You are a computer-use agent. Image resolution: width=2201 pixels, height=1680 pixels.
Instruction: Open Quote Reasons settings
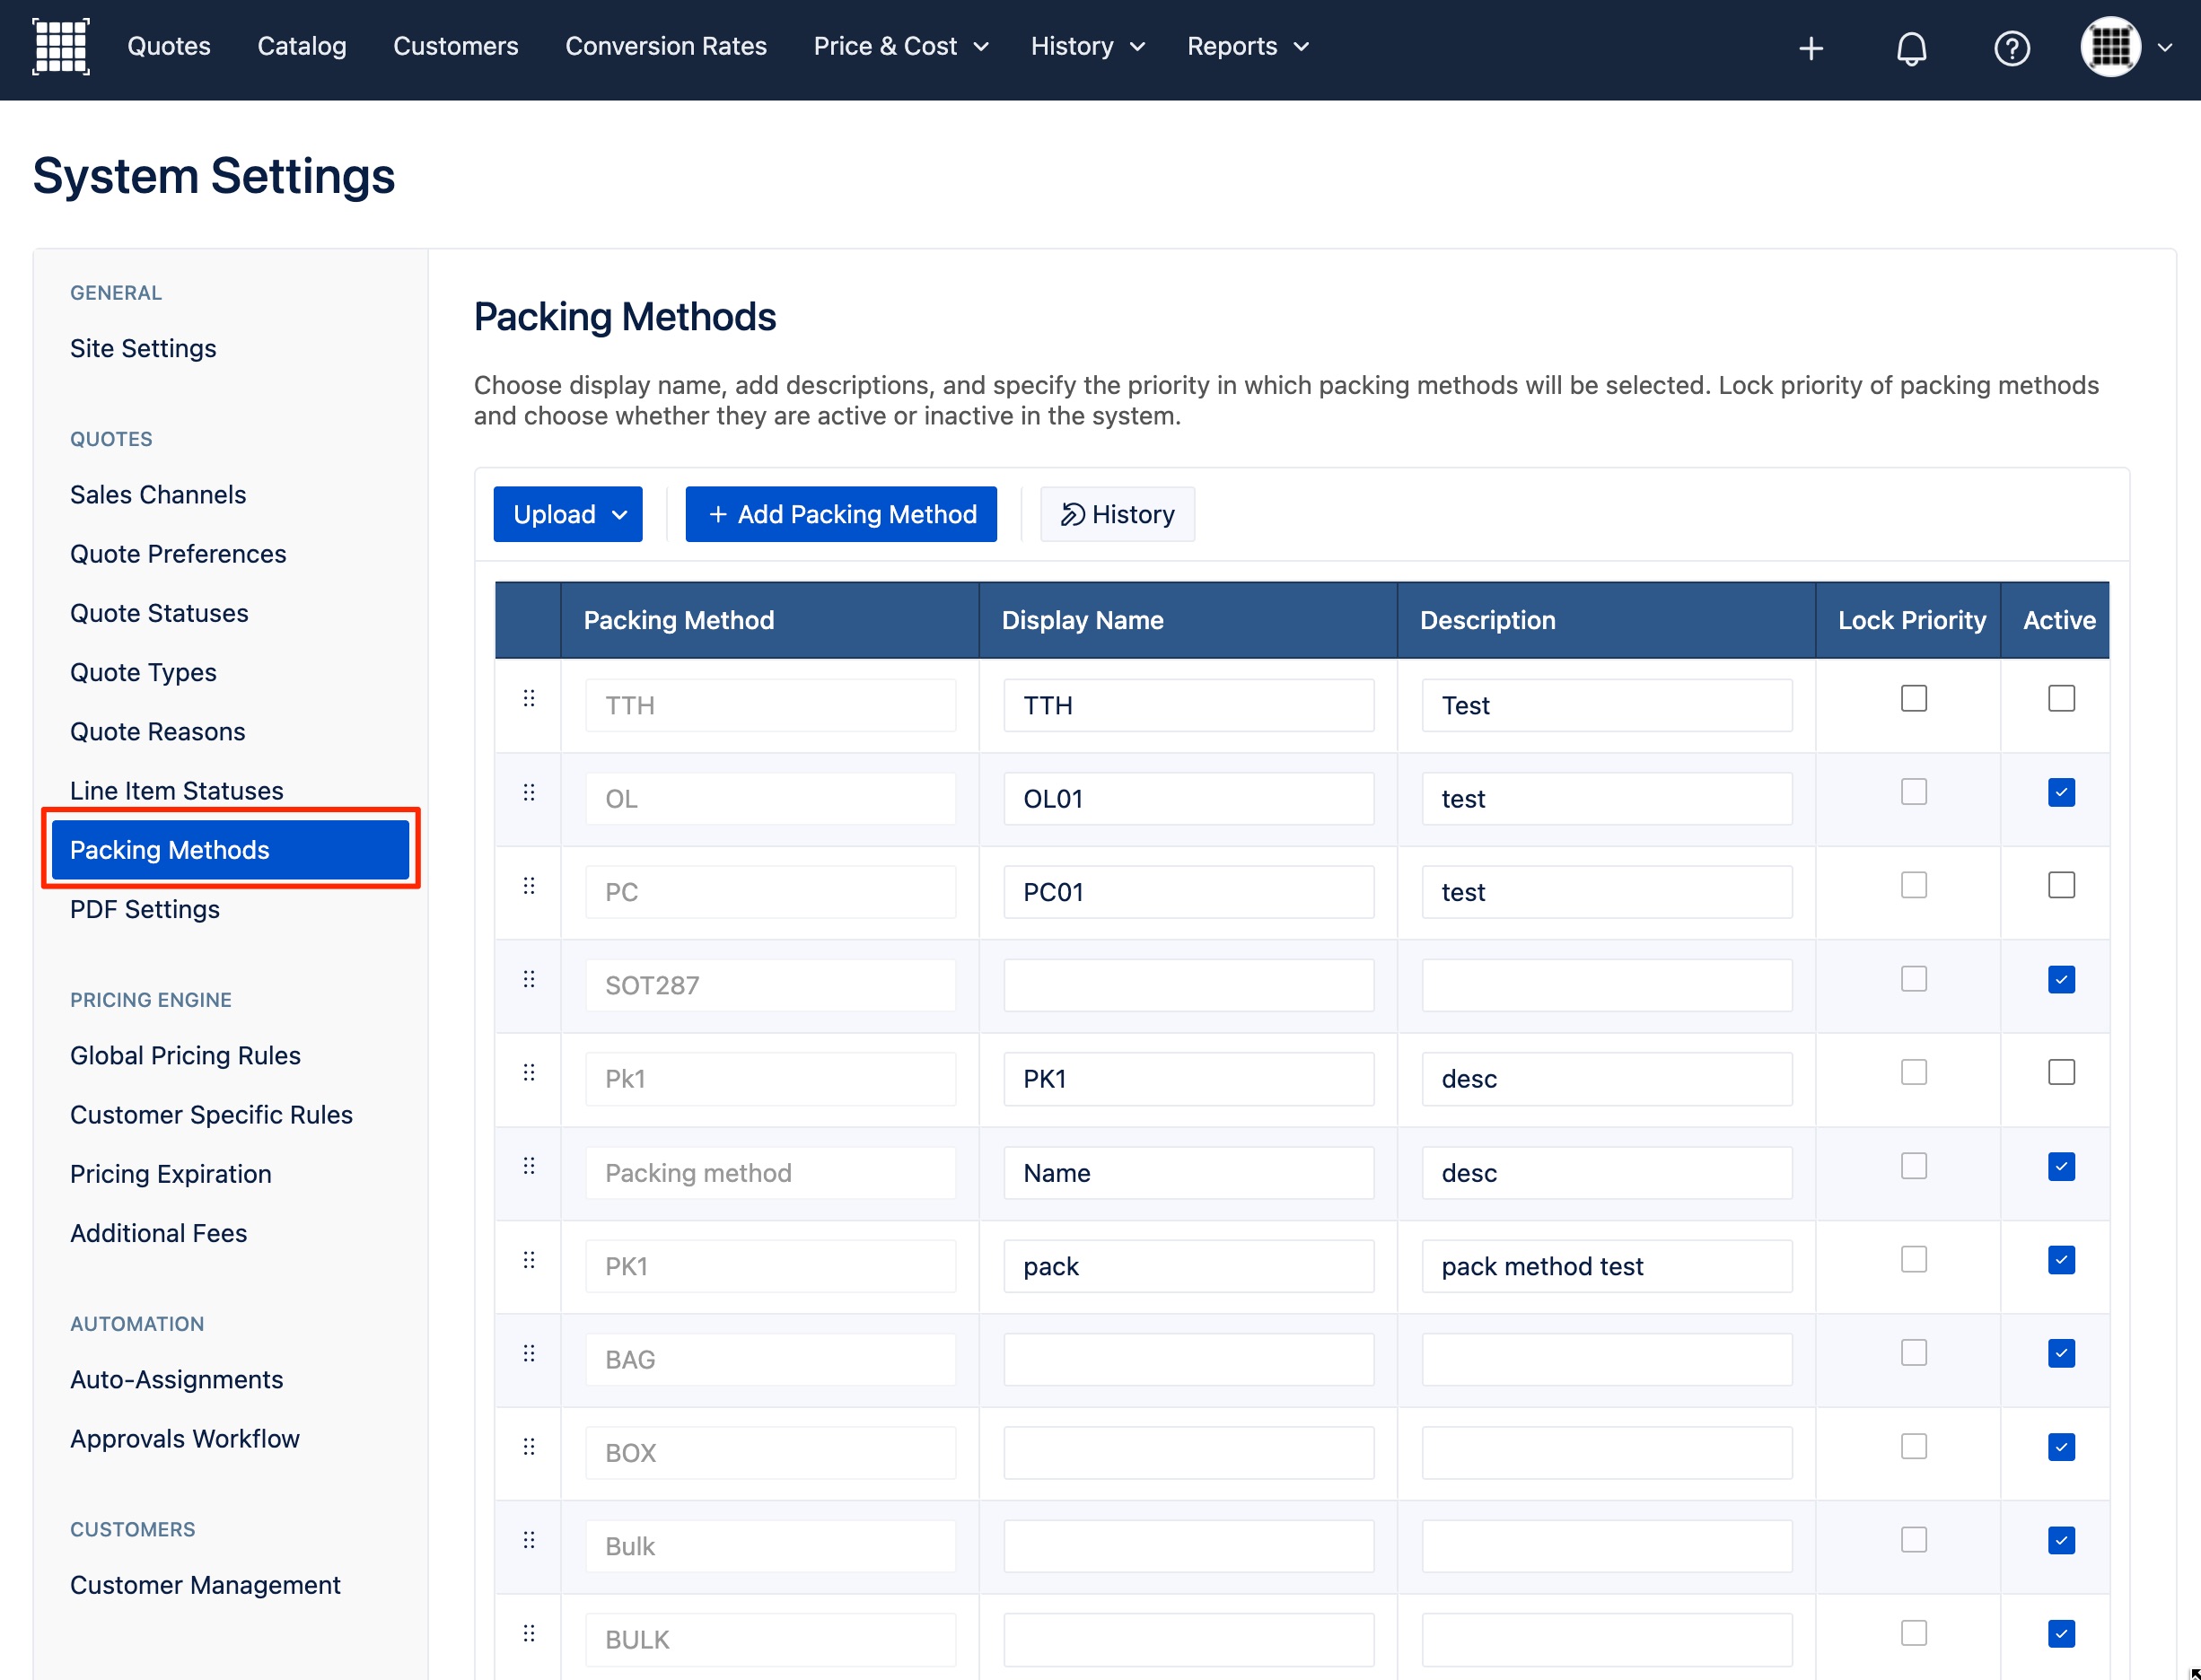pyautogui.click(x=157, y=731)
